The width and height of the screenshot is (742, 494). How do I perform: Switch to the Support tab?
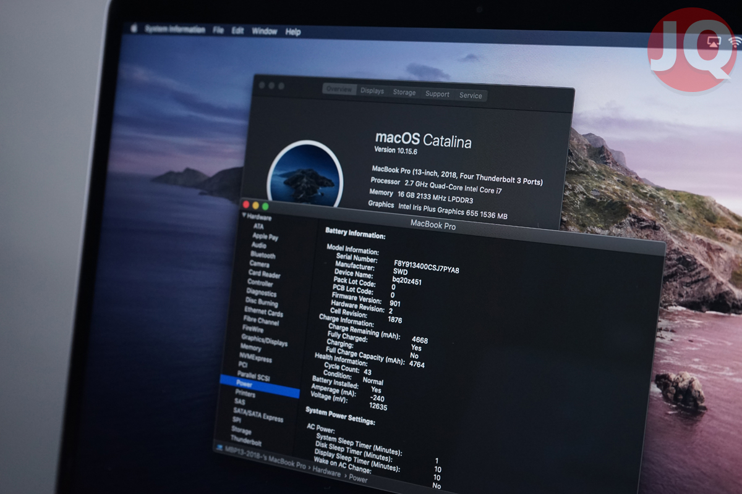(x=437, y=94)
